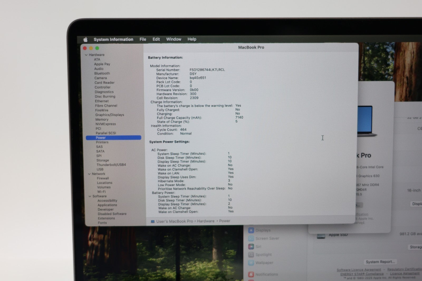Select Wi-Fi under Network

[x=102, y=192]
